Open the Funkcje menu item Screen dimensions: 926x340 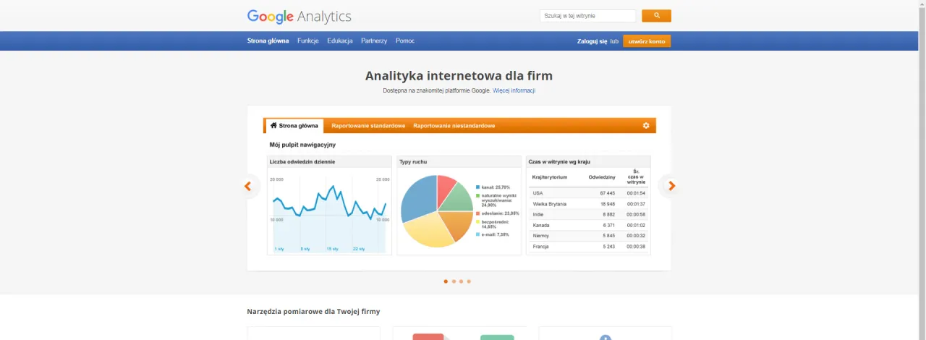(308, 41)
